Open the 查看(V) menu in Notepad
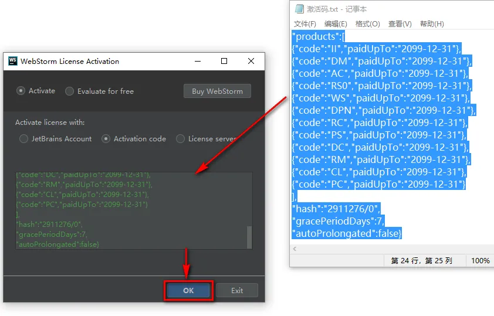Image resolution: width=494 pixels, height=316 pixels. (400, 24)
